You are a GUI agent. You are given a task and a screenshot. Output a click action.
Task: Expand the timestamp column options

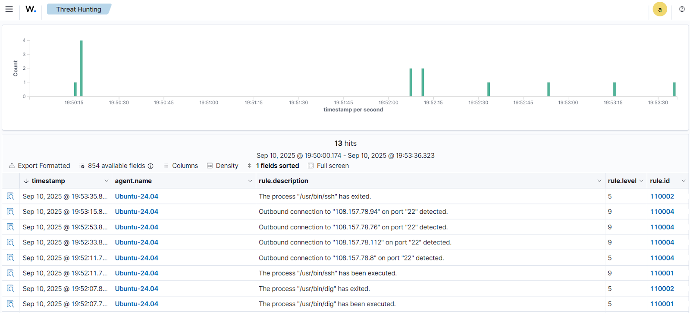tap(107, 181)
